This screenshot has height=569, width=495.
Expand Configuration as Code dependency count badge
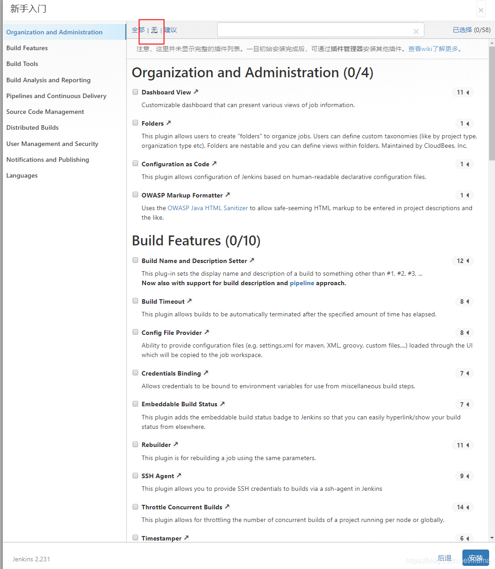(465, 164)
